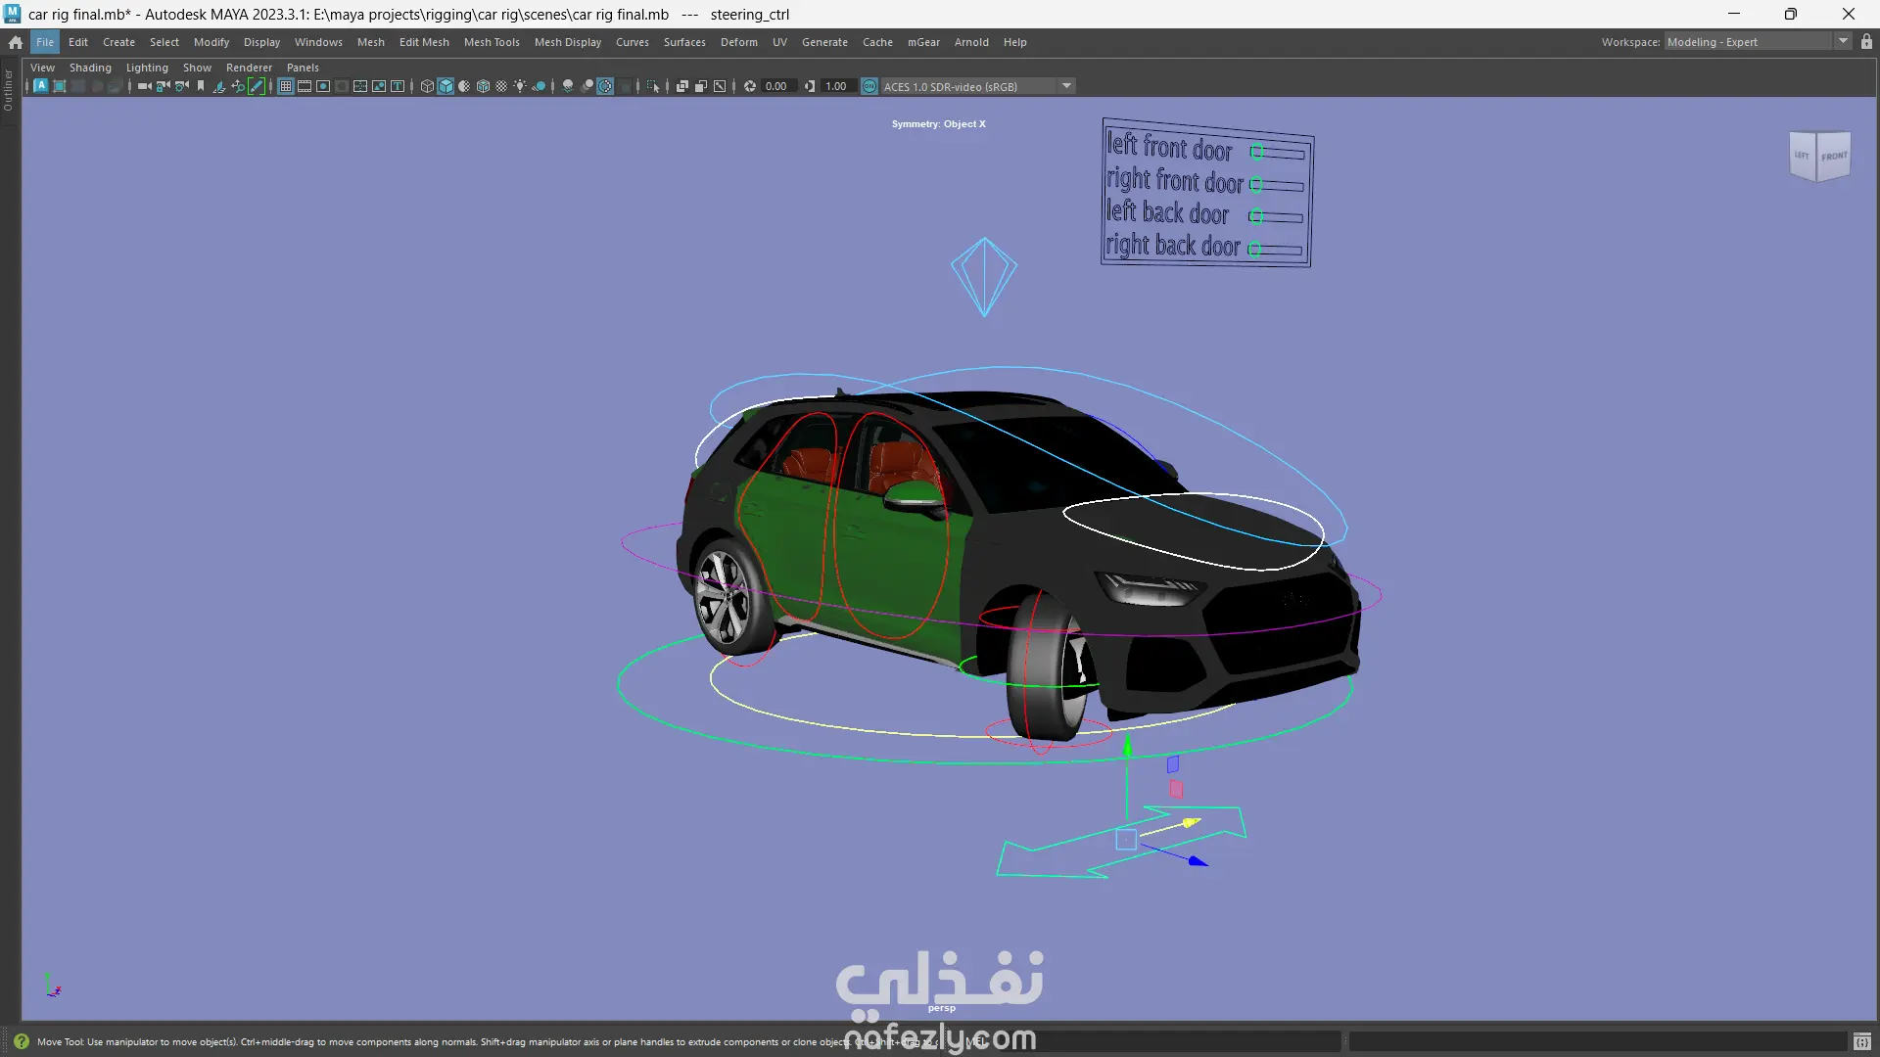Open the Help menu

point(1015,42)
